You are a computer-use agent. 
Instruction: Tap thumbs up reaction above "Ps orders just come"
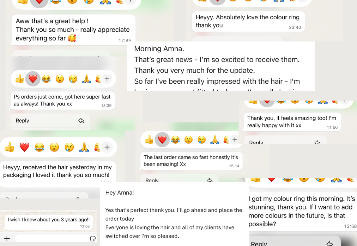pyautogui.click(x=20, y=79)
